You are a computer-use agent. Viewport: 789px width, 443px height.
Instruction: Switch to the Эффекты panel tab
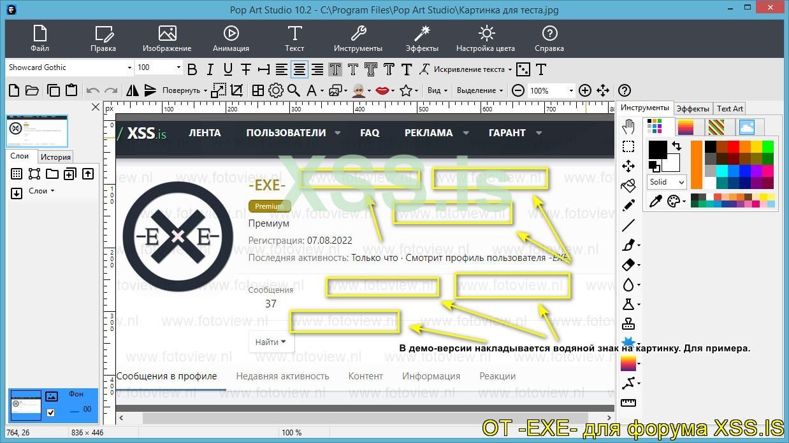(x=693, y=109)
